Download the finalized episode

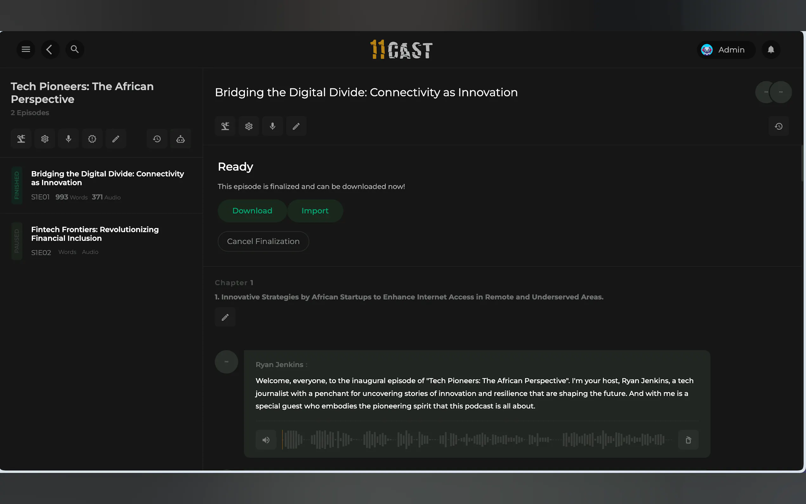click(252, 211)
